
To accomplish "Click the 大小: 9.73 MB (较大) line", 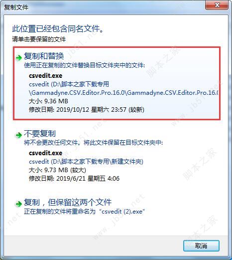I will (x=57, y=170).
